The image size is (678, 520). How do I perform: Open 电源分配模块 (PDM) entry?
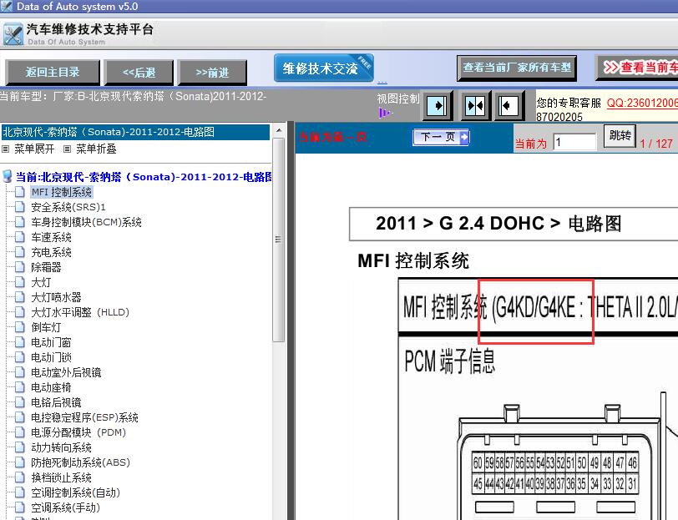(x=78, y=432)
